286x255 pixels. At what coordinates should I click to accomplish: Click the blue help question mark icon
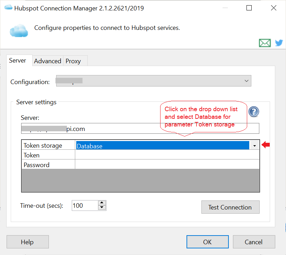(254, 112)
